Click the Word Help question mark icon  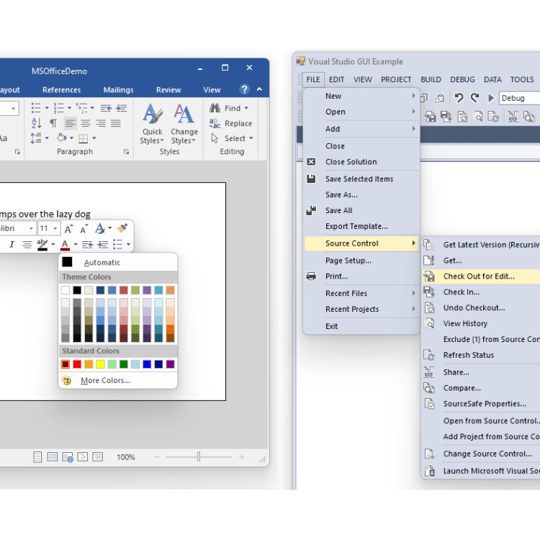(x=244, y=90)
